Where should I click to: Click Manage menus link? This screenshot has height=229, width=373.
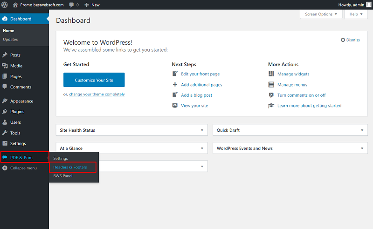[292, 85]
